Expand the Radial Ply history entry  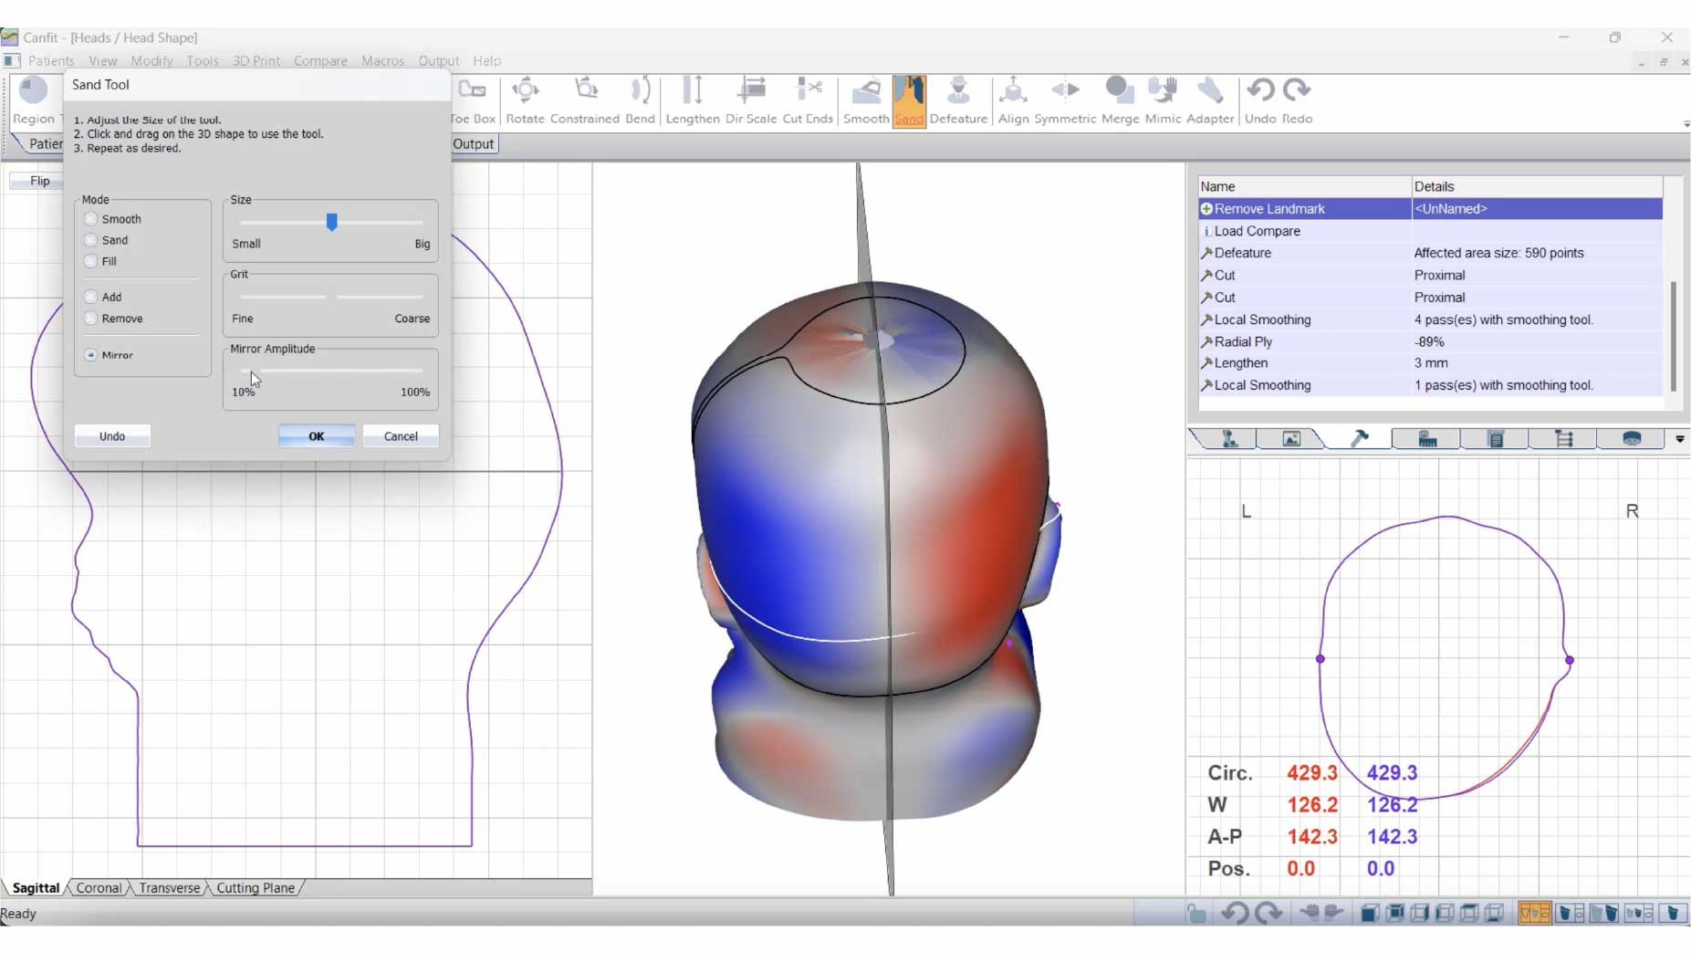tap(1206, 341)
